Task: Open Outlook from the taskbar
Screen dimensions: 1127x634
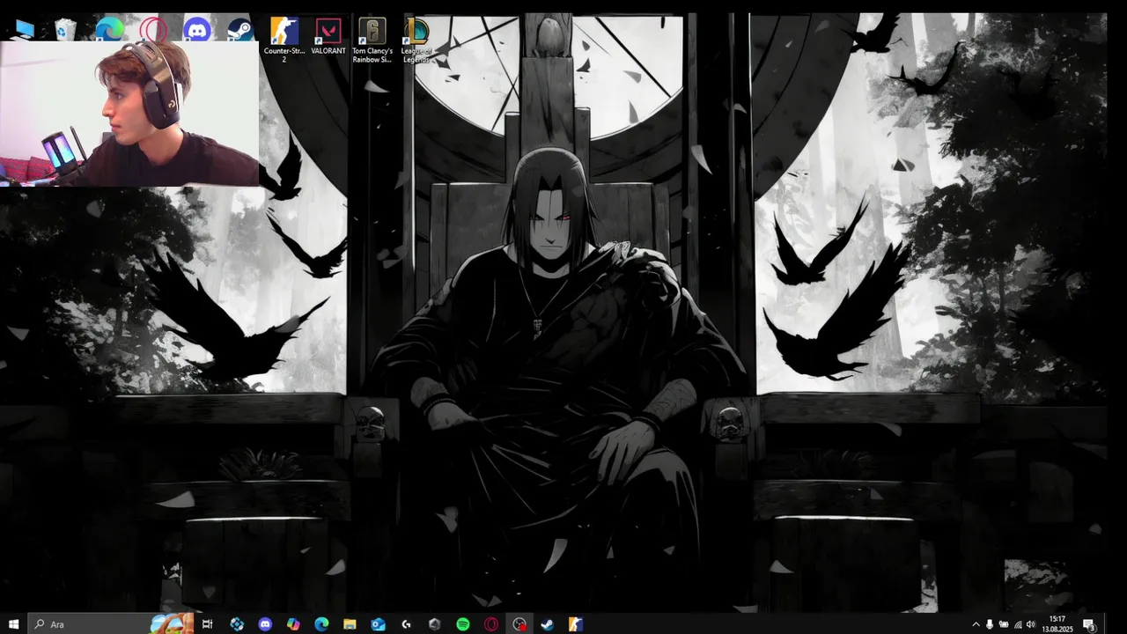Action: [378, 624]
